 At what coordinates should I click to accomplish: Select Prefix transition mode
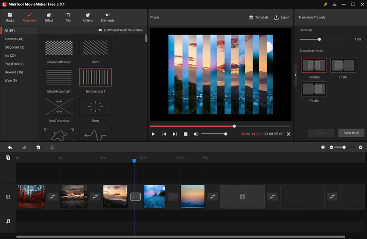(x=343, y=65)
